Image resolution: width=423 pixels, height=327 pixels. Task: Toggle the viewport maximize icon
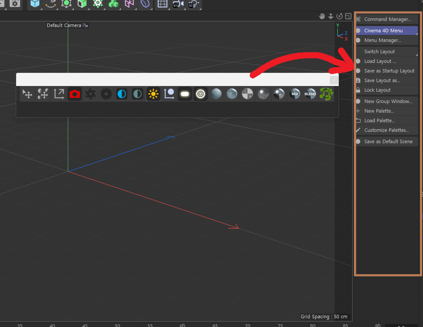pyautogui.click(x=348, y=16)
